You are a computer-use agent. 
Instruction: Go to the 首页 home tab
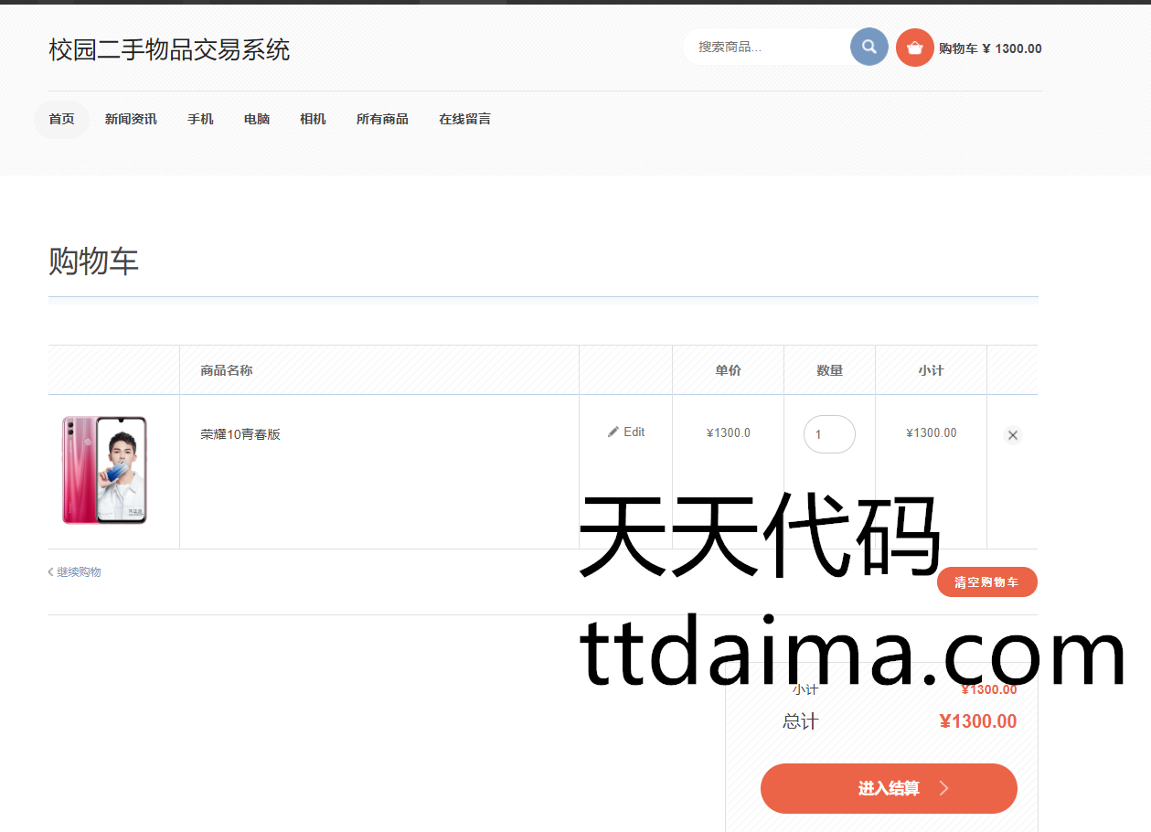click(61, 119)
